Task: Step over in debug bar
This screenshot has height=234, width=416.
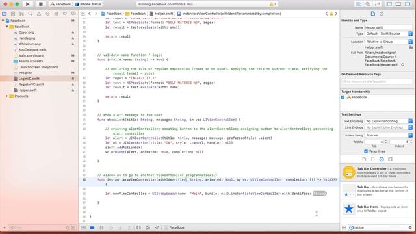Action: point(111,227)
